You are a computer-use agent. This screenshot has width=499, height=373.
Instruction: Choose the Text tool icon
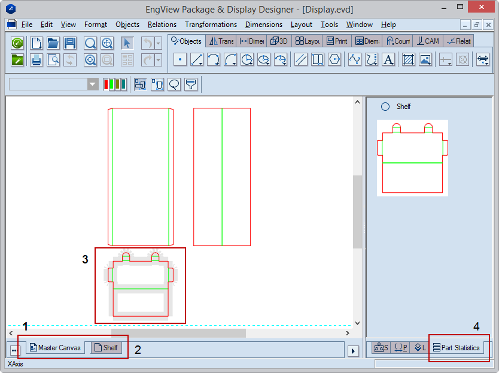coord(388,60)
